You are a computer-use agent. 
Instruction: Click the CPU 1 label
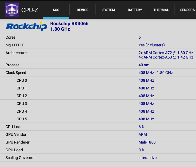click(x=22, y=88)
